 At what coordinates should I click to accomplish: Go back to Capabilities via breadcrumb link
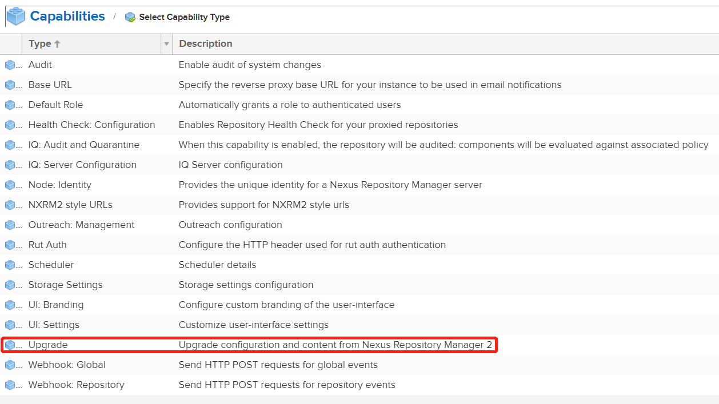[x=67, y=17]
